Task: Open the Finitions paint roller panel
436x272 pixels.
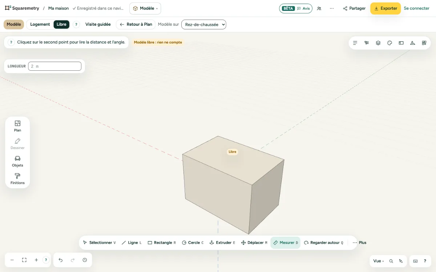Action: [x=17, y=179]
